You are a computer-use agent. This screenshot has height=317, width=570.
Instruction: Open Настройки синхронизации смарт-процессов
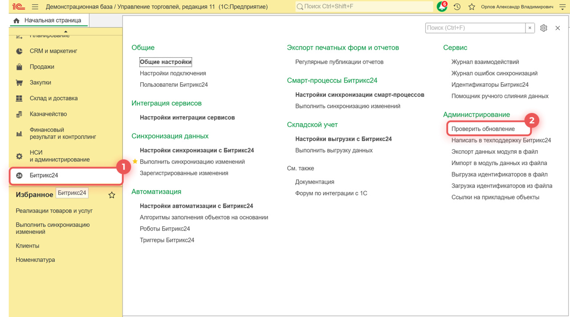click(360, 95)
